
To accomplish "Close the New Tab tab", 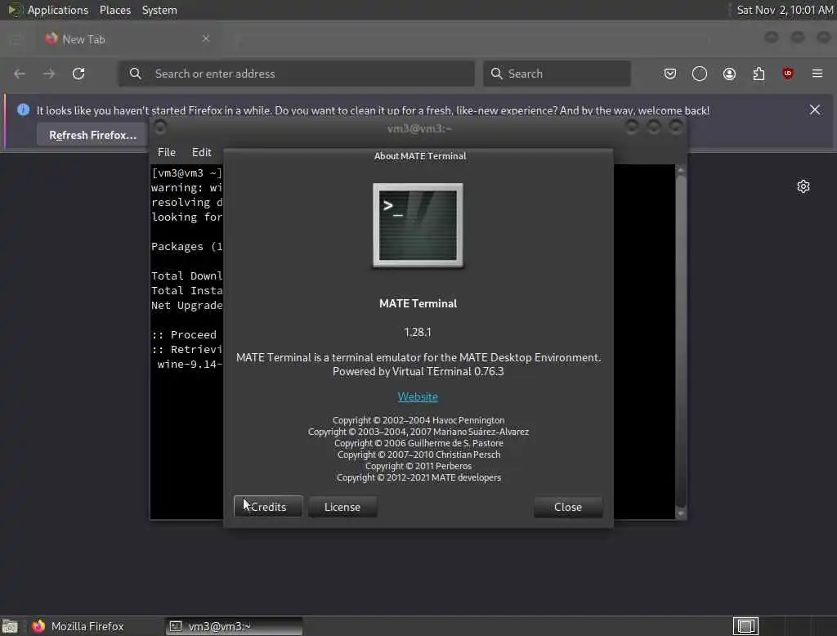I will [205, 38].
